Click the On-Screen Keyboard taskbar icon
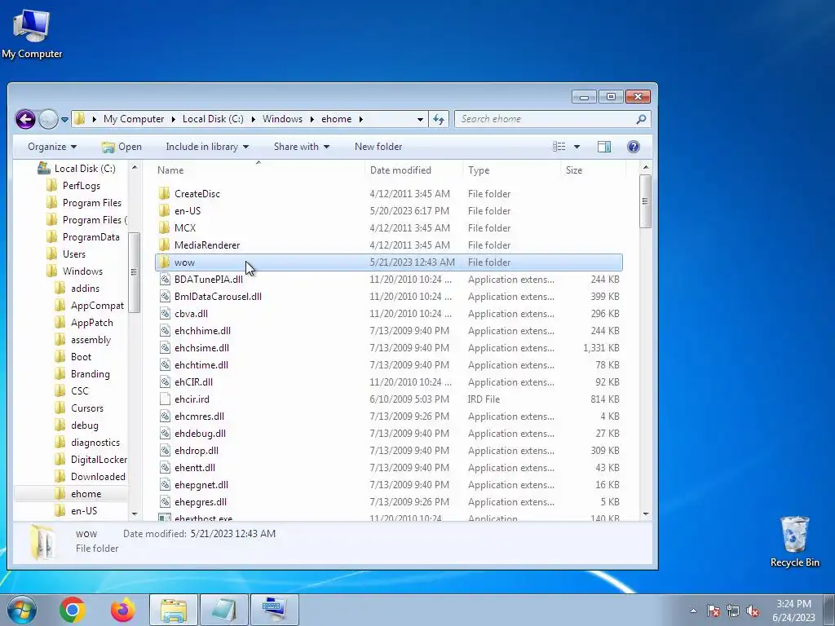 [x=275, y=610]
